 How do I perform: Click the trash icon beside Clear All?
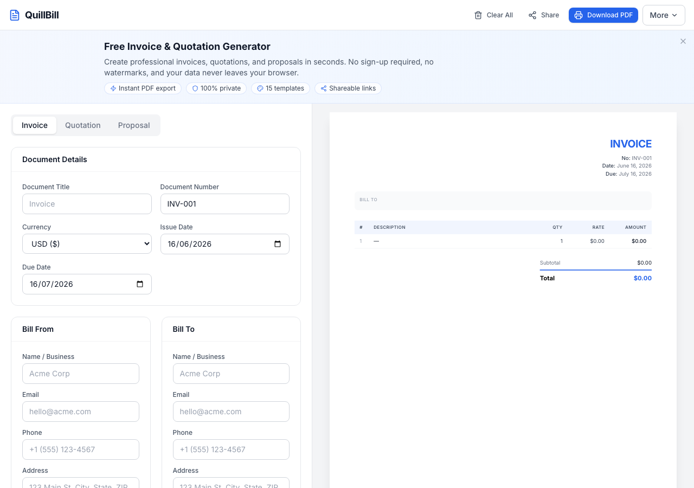pyautogui.click(x=478, y=15)
